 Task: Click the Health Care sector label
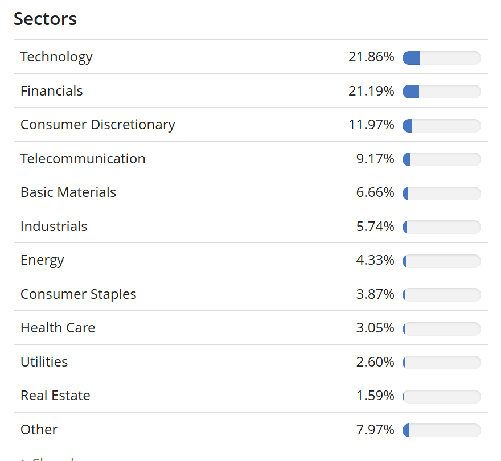click(x=58, y=328)
